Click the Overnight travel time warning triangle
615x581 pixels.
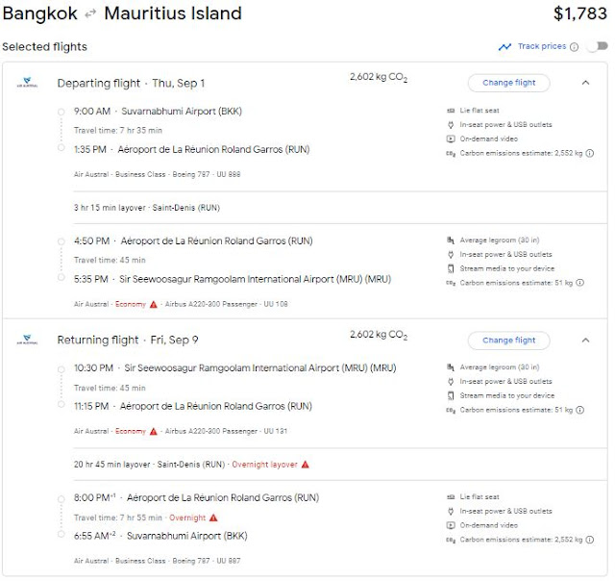coord(213,518)
